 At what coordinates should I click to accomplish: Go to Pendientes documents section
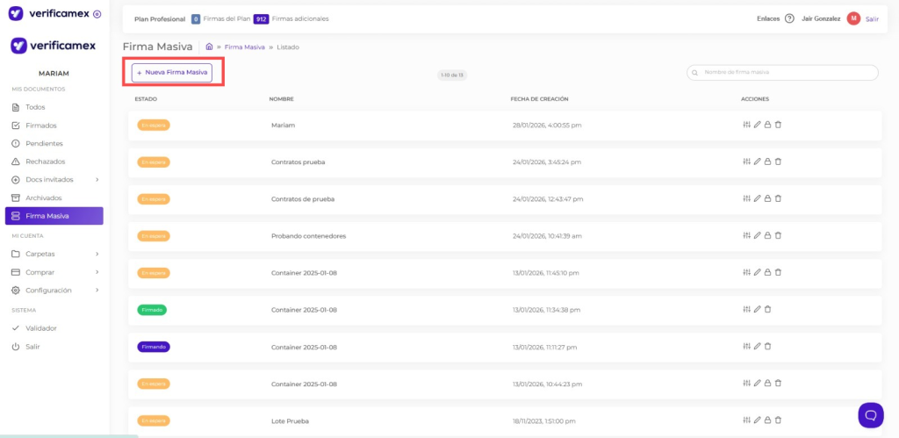(44, 143)
